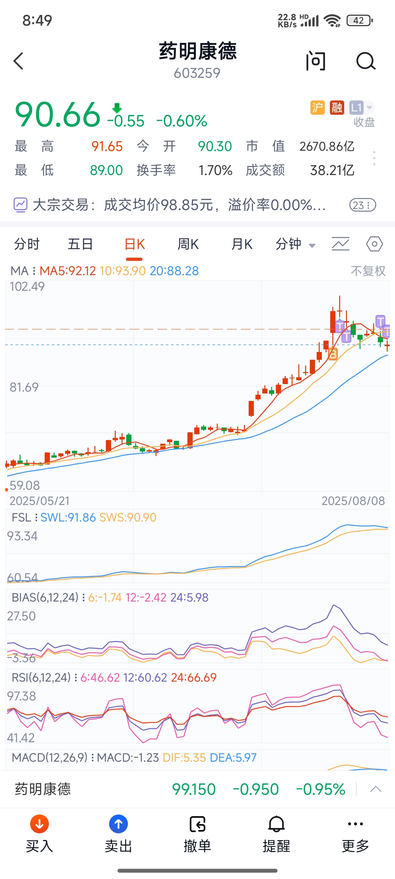Open the chart drawing tool icon
This screenshot has width=395, height=879.
coord(341,244)
